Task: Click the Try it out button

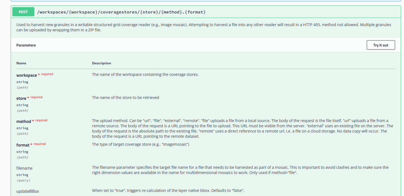Action: (x=381, y=45)
